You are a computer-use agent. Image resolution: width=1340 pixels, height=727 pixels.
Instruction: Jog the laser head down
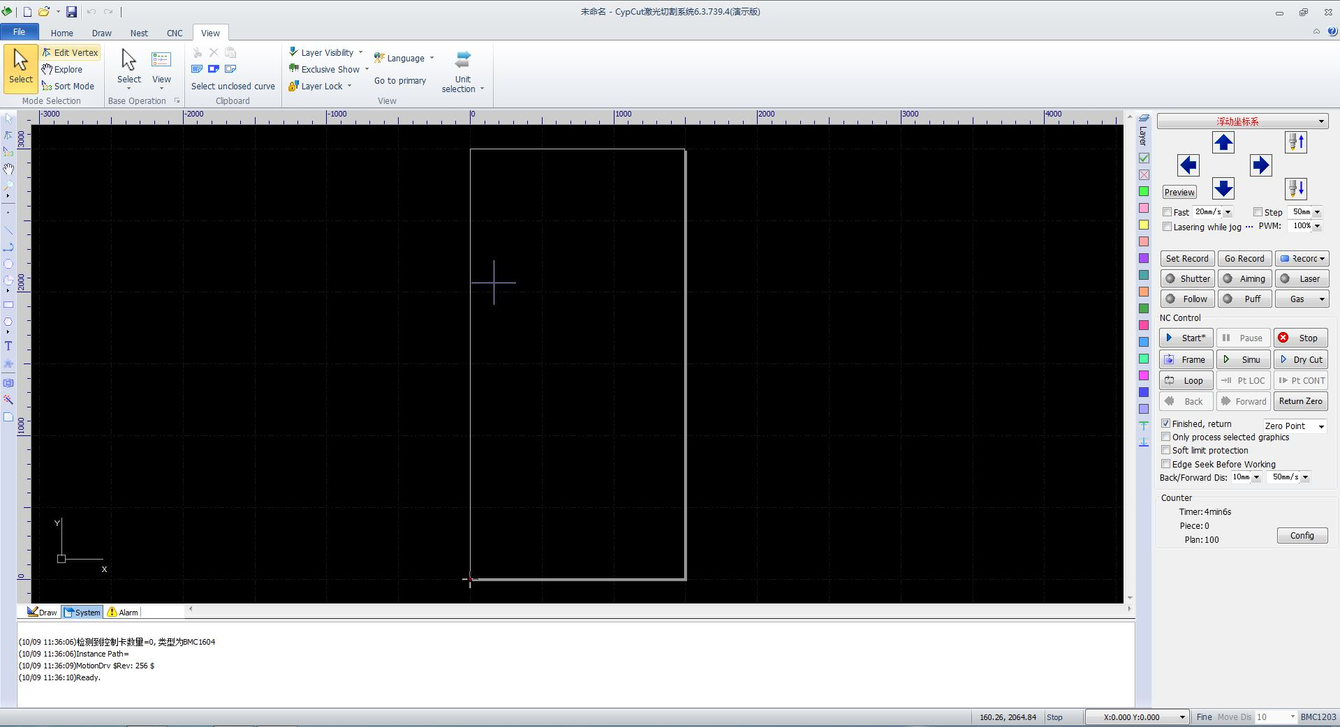tap(1223, 188)
